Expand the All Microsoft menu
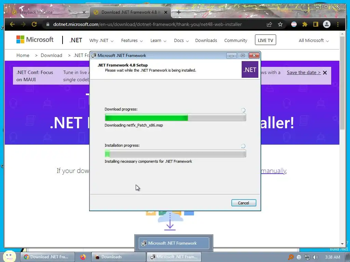 [x=314, y=41]
